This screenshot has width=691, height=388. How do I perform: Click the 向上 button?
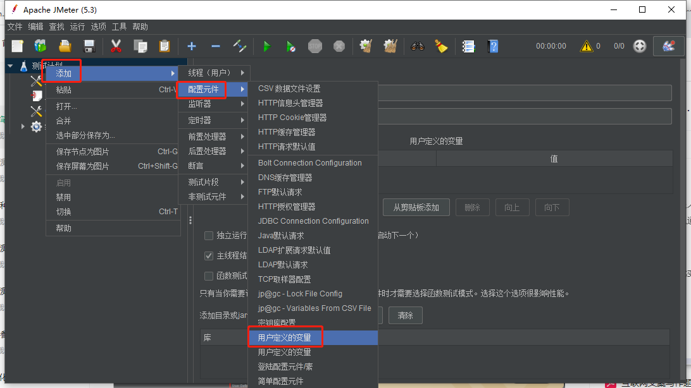[512, 207]
